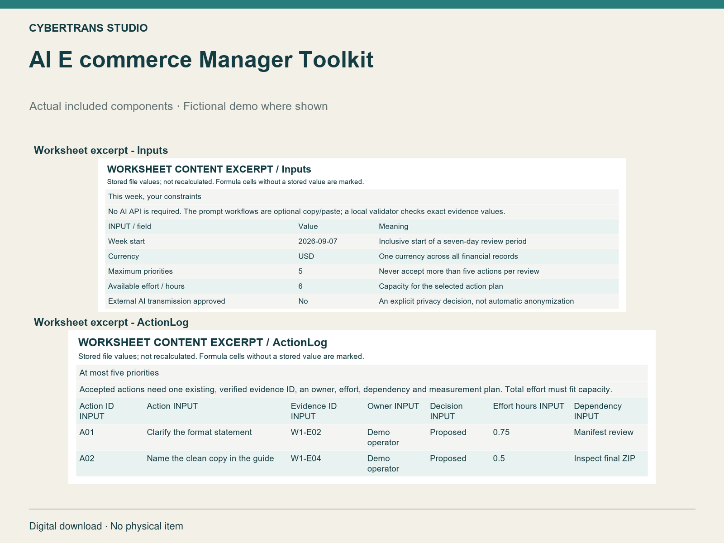Select the 'No' value cell

point(303,301)
